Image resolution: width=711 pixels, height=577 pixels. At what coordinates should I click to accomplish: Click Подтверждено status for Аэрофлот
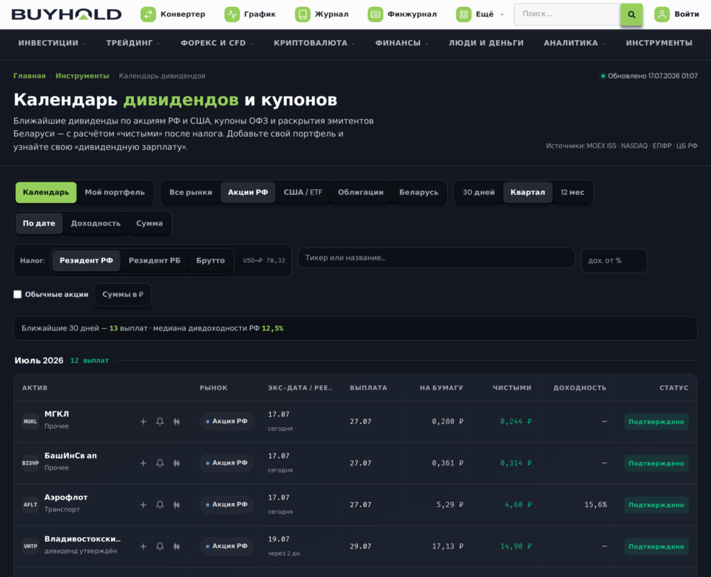tap(656, 505)
